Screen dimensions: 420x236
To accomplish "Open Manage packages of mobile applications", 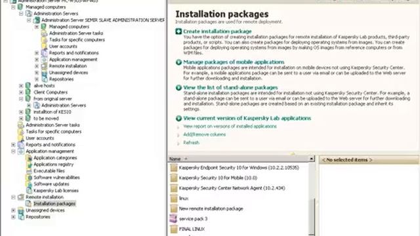I will (x=234, y=62).
